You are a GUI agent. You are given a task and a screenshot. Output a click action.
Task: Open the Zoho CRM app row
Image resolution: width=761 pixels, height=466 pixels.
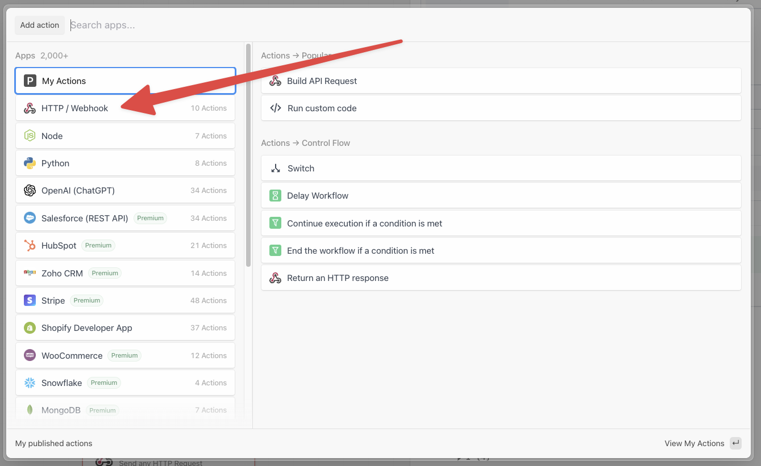pos(125,273)
